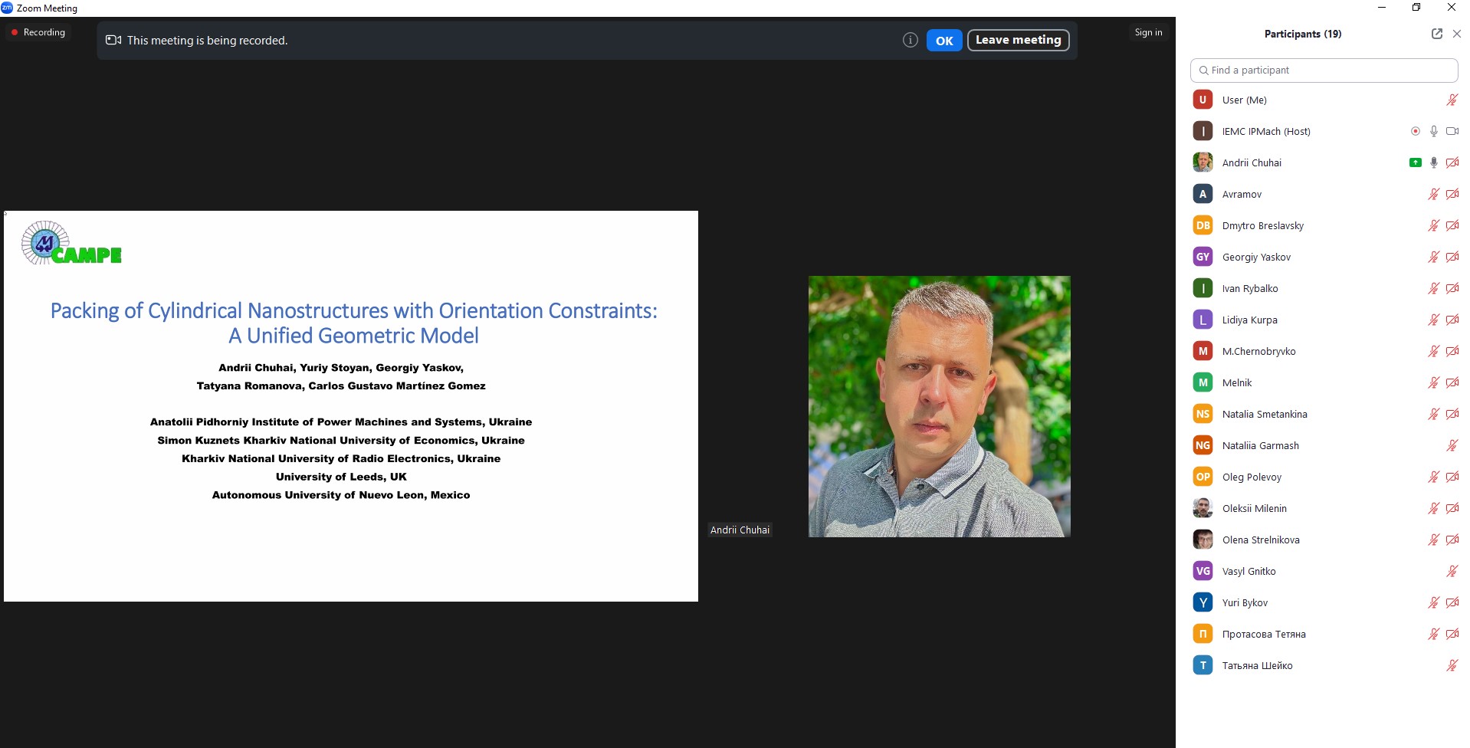Click the camera icon for IEMC IPMach

tap(1452, 131)
